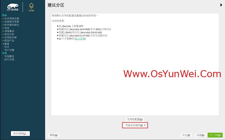Select current 磁盘 step in sidebar
The image size is (225, 140).
(7, 44)
